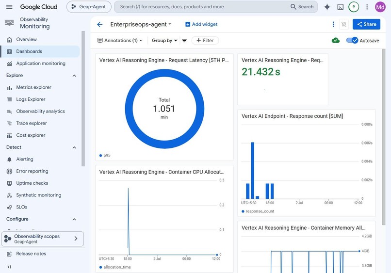Click the Google Cloud logo

(x=39, y=7)
